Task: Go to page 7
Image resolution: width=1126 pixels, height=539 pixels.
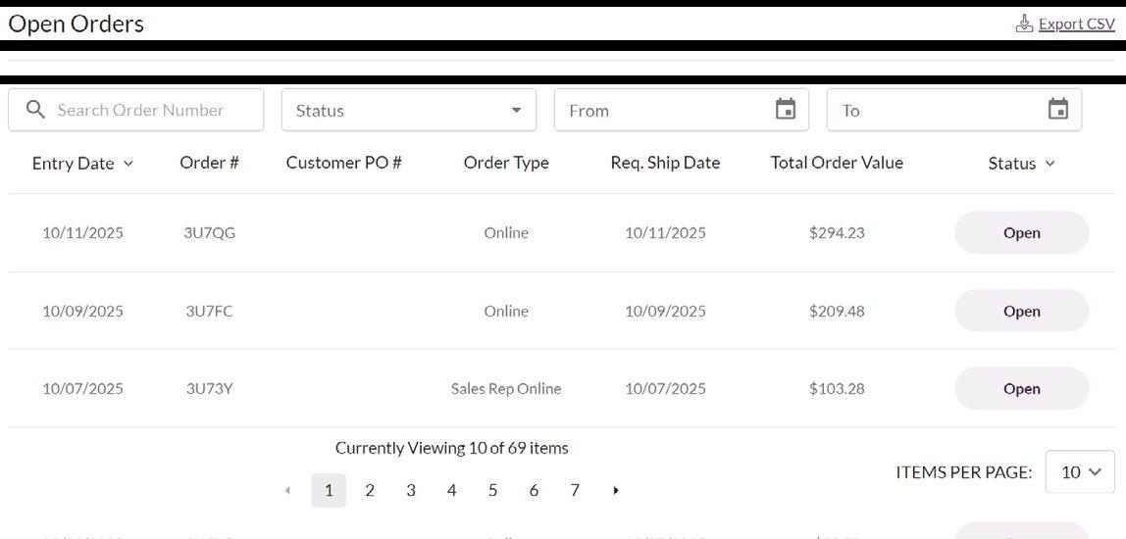Action: pos(575,490)
